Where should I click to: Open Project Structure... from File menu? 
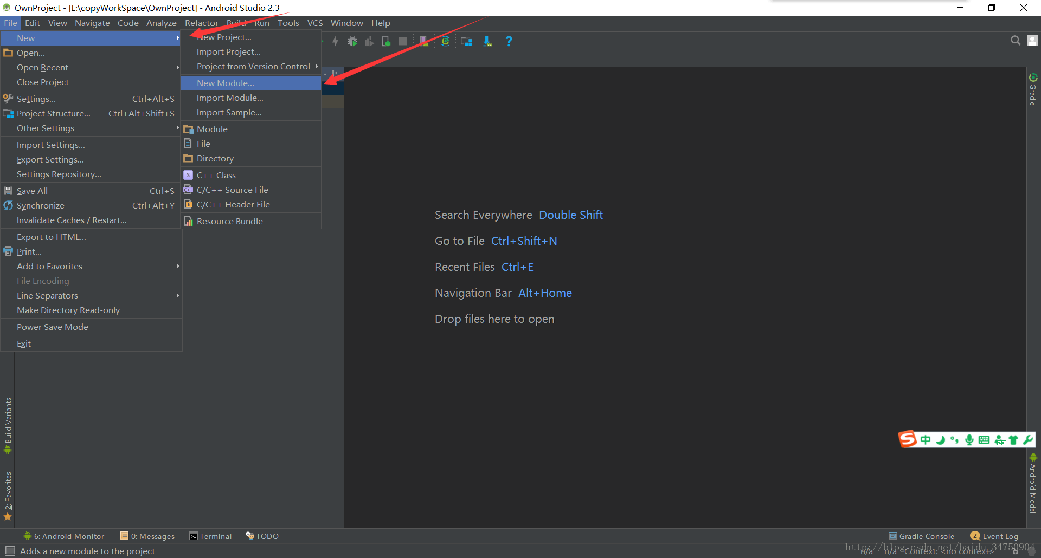coord(91,113)
